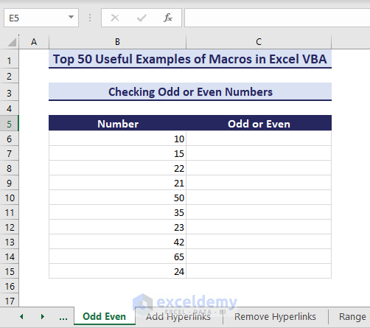Select the cell containing 35
The image size is (370, 328).
[117, 212]
